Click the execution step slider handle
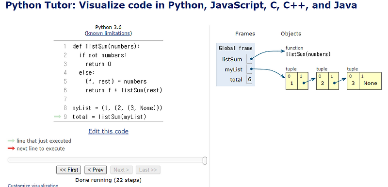388x187 pixels. (x=205, y=160)
